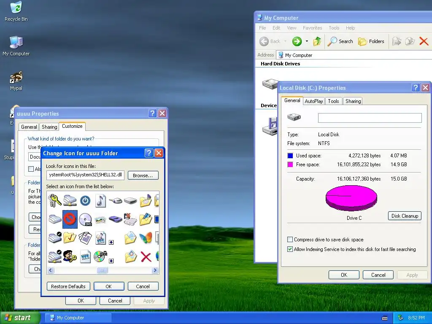This screenshot has height=324, width=432.
Task: Click the icon list scrollbar left arrow
Action: pos(51,270)
